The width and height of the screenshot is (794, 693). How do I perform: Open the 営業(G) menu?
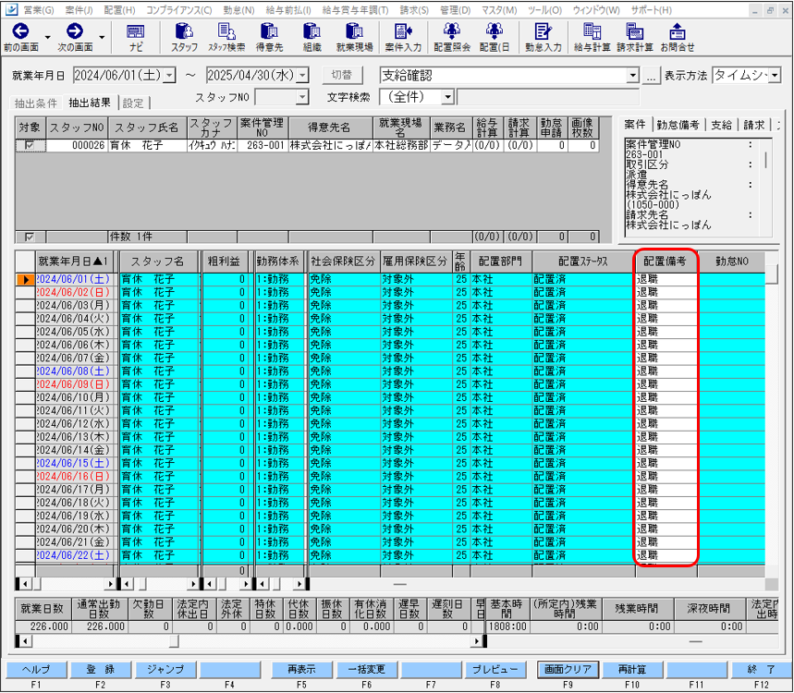pos(39,10)
